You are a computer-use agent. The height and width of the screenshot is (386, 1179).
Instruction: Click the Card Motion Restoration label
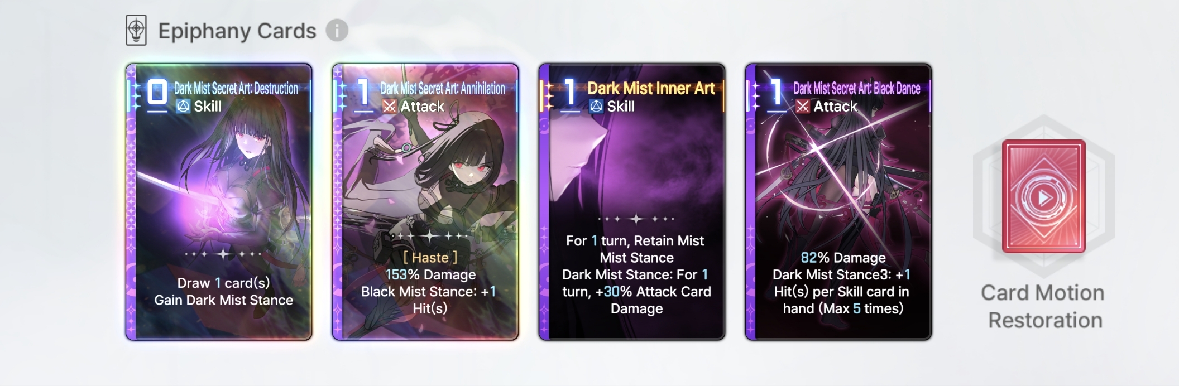1043,306
